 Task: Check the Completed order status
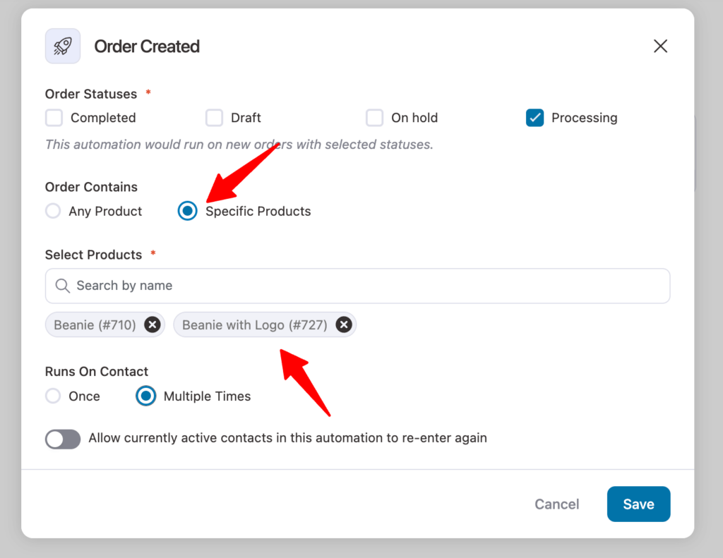54,118
